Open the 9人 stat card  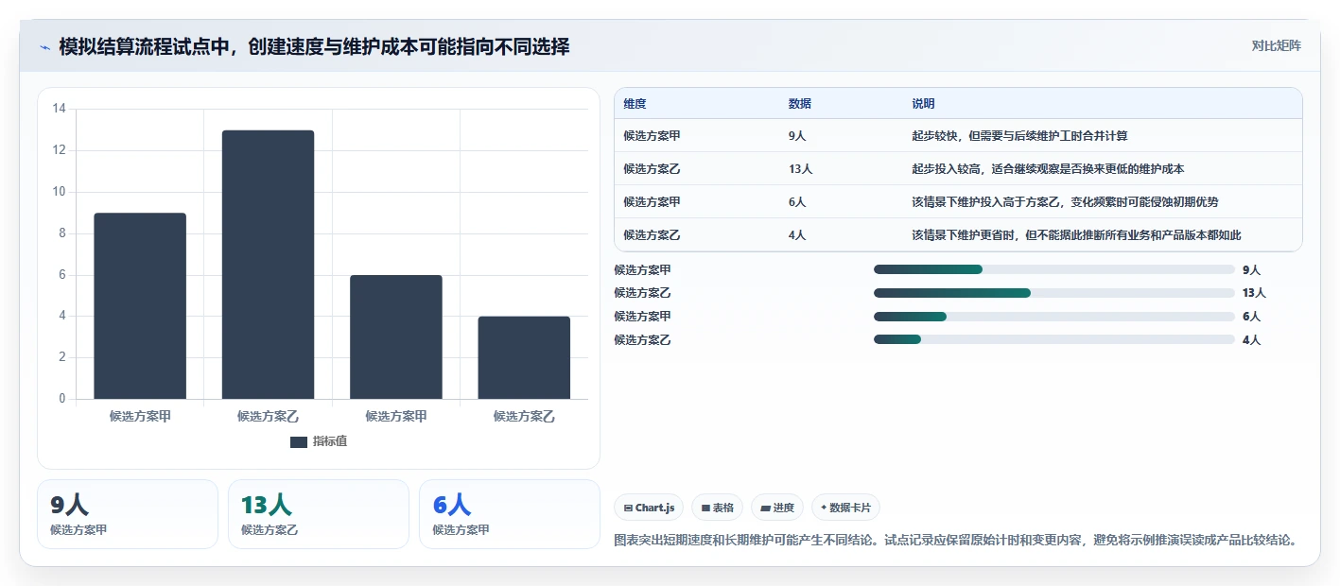click(128, 514)
